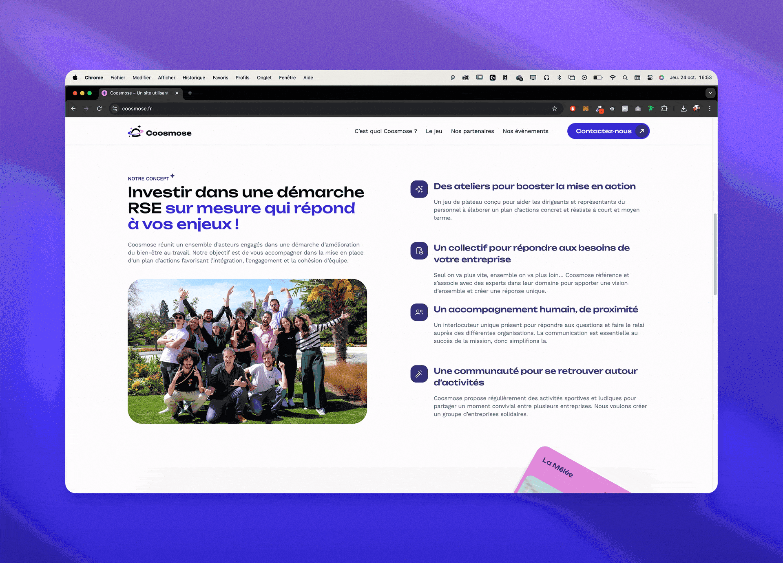Image resolution: width=783 pixels, height=563 pixels.
Task: Go back with the browser back arrow
Action: [73, 109]
